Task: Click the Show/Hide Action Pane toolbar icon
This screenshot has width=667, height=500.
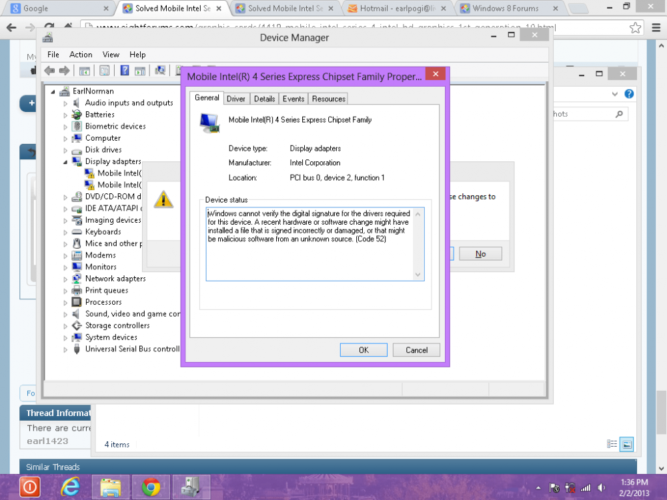Action: click(x=140, y=71)
